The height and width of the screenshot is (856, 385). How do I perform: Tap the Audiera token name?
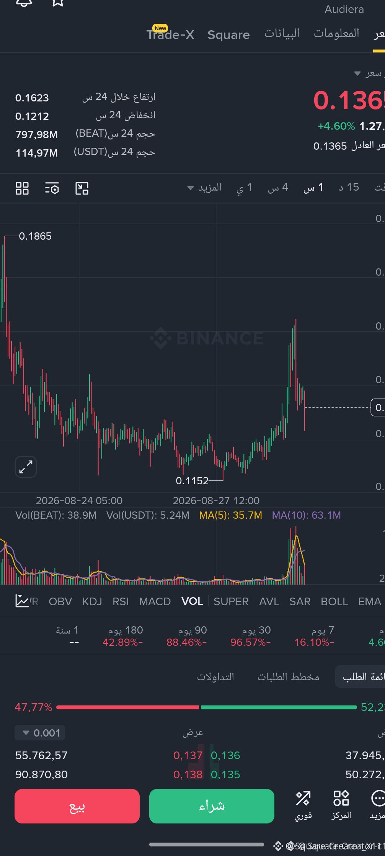click(x=344, y=9)
